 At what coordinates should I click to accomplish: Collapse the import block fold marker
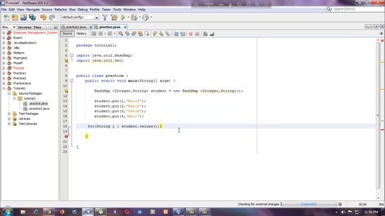72,55
